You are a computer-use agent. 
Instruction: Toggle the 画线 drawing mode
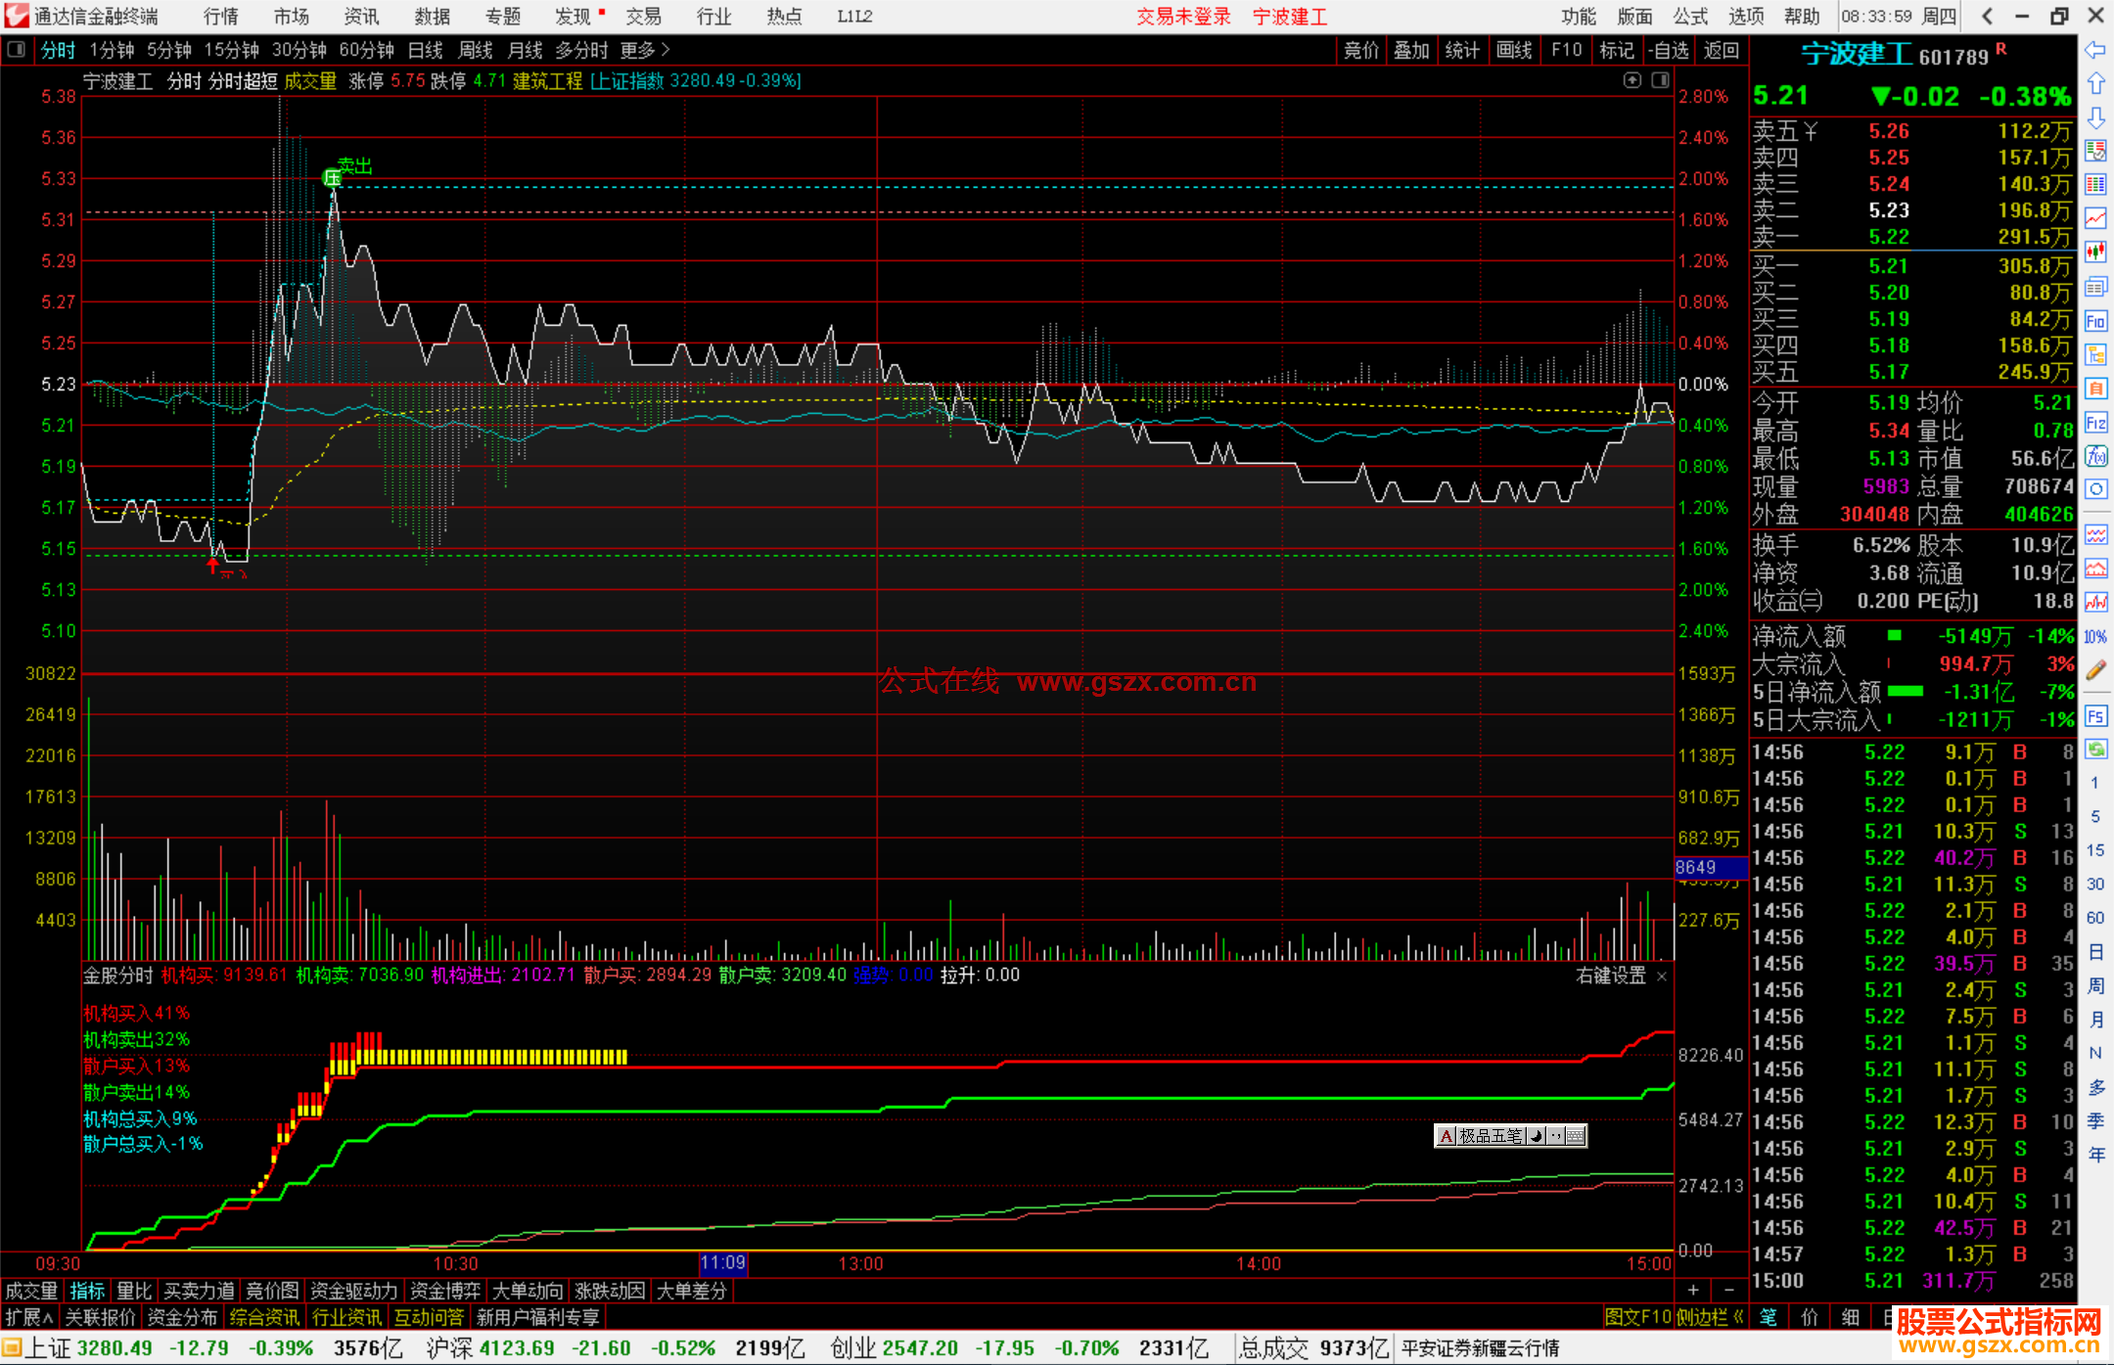click(x=1514, y=50)
